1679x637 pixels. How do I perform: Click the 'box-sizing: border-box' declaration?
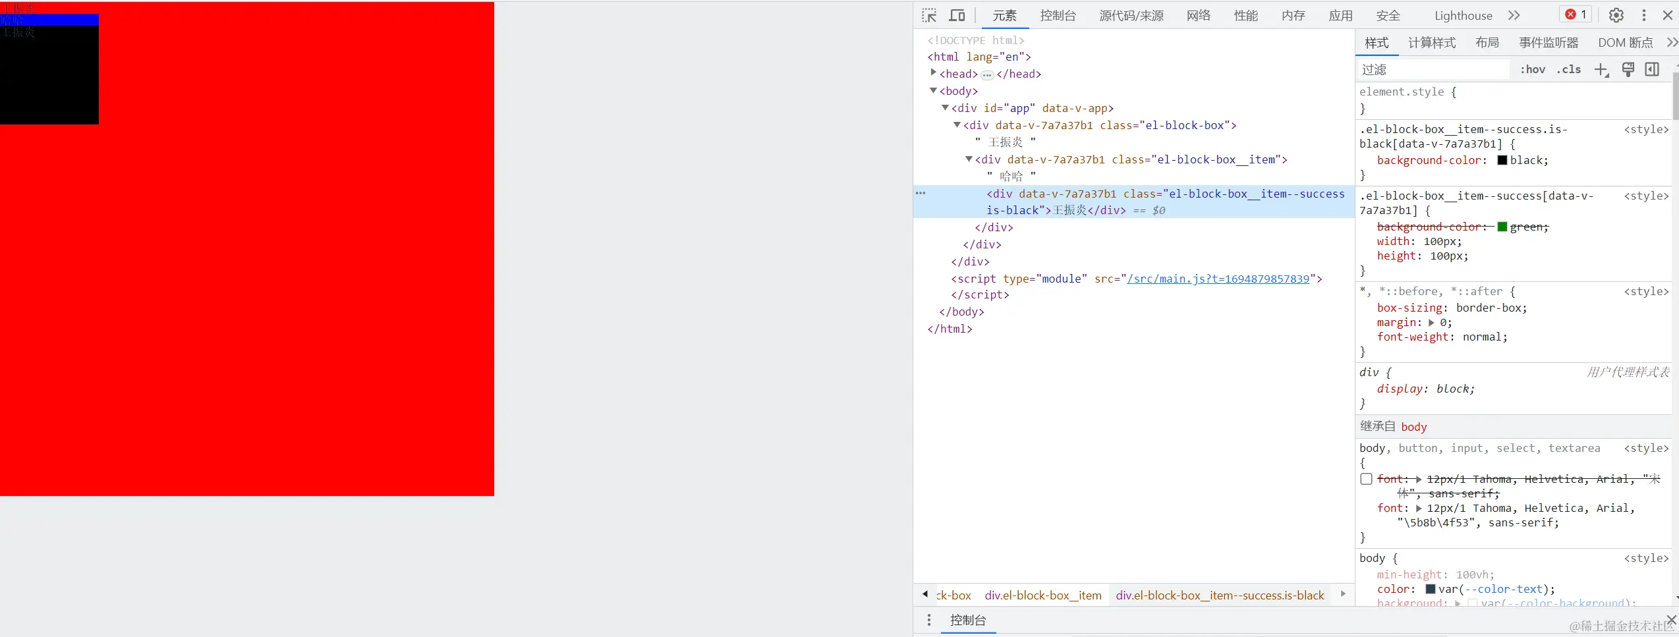coord(1452,308)
